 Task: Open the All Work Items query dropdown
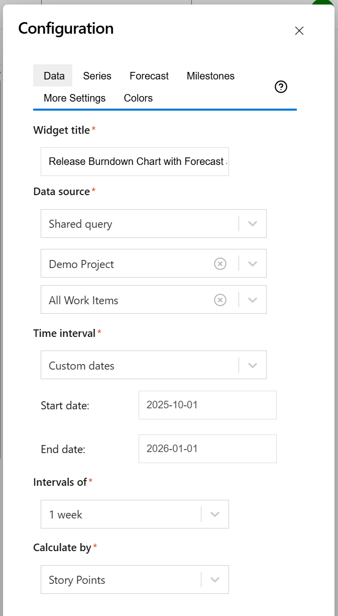(252, 300)
